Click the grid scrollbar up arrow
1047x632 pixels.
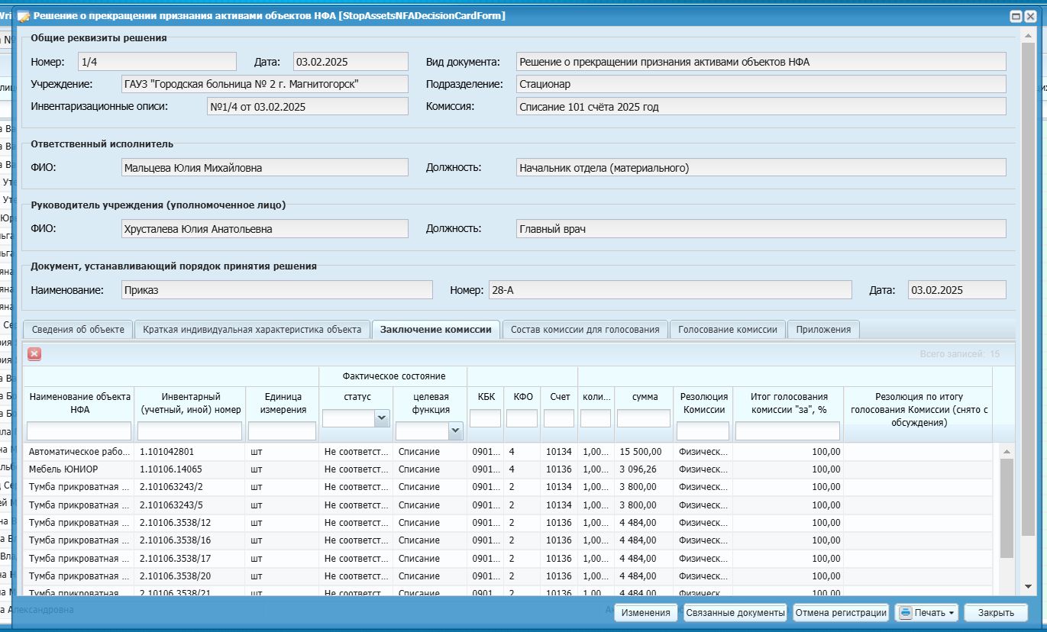click(1007, 452)
